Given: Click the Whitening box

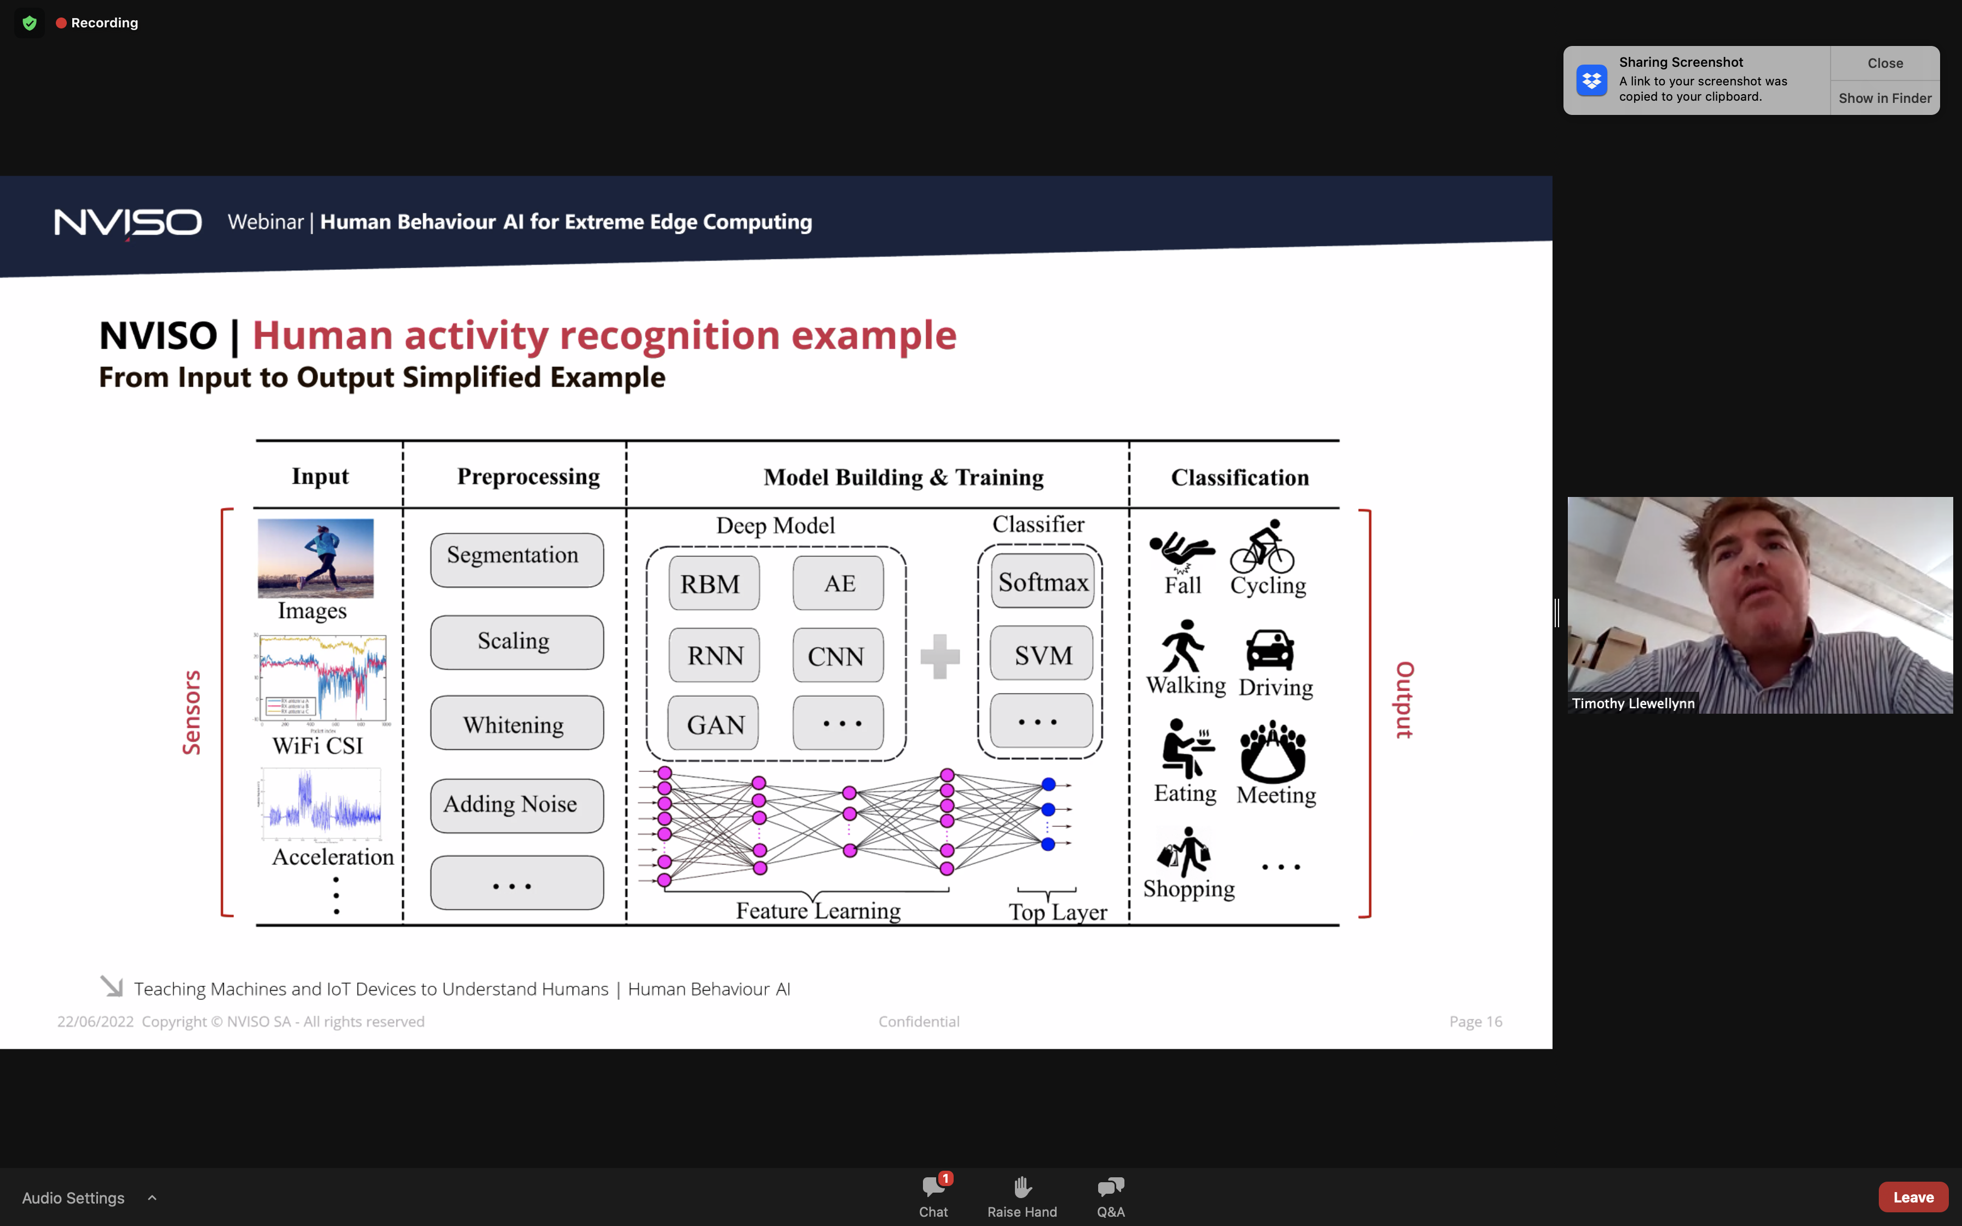Looking at the screenshot, I should [x=516, y=723].
